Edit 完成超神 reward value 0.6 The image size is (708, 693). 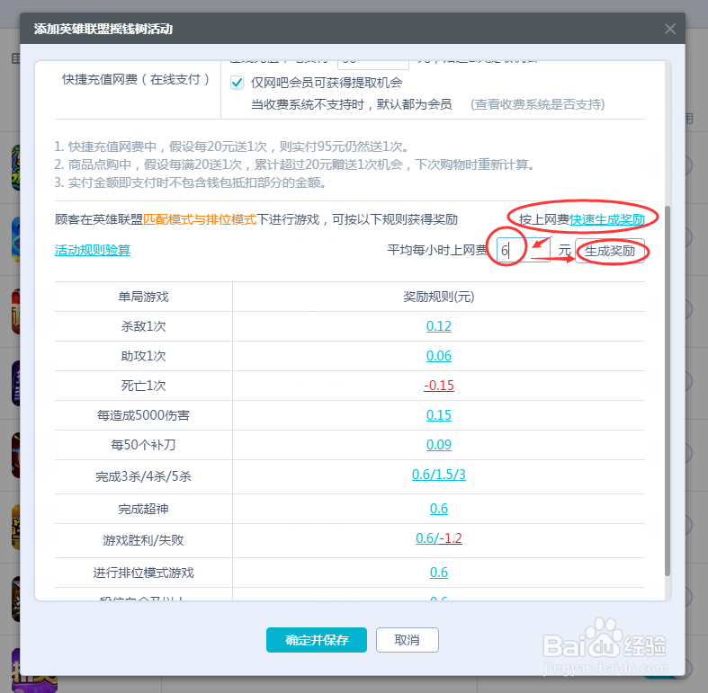(438, 509)
